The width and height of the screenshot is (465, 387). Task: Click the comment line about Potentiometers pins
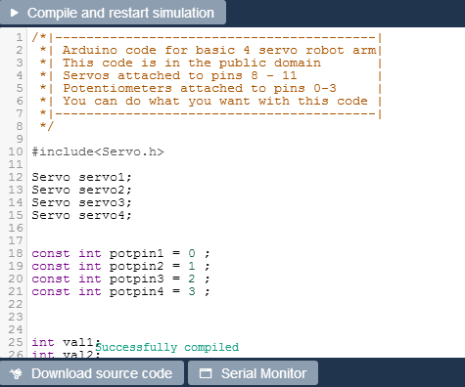coord(200,88)
